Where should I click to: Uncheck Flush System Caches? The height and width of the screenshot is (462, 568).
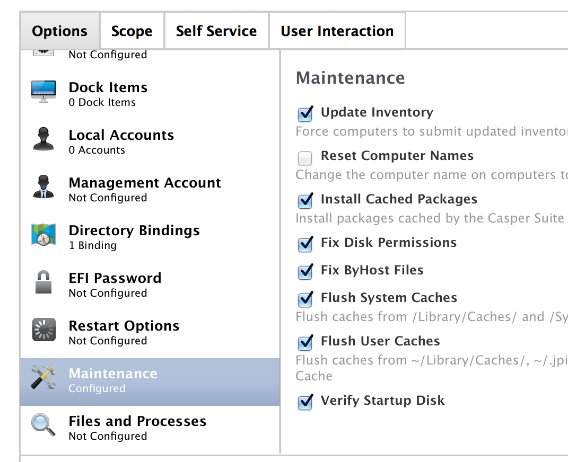click(305, 299)
